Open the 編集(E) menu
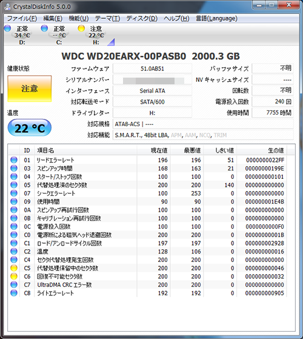The height and width of the screenshot is (339, 303). tap(53, 19)
